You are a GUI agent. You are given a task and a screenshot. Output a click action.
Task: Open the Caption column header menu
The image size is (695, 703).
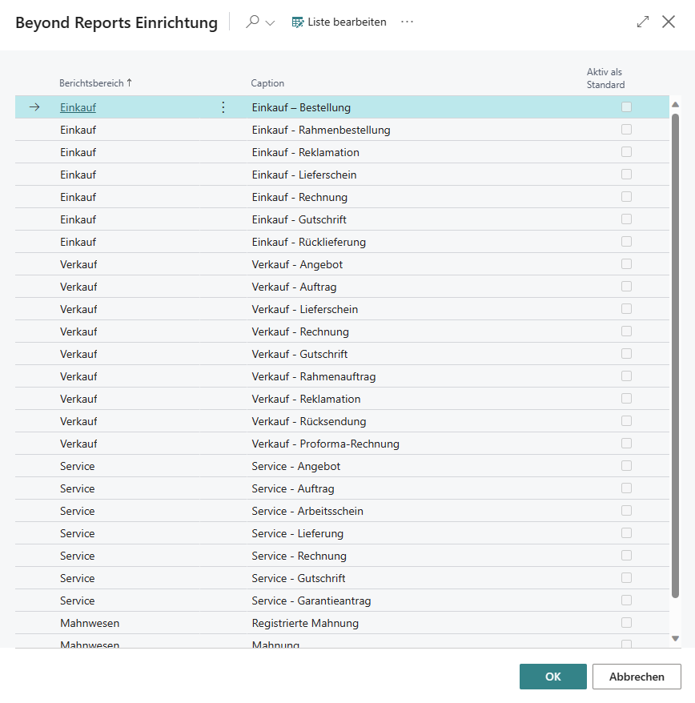click(267, 83)
